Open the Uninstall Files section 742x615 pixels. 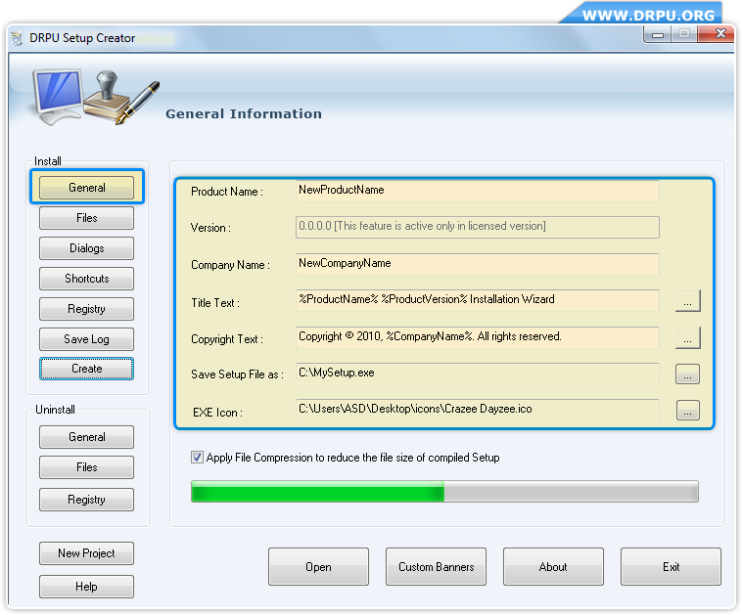(x=86, y=467)
